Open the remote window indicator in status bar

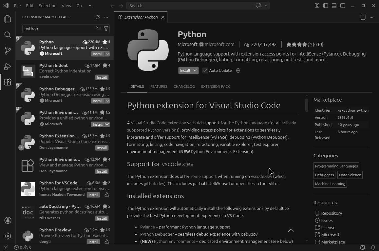pos(6,247)
